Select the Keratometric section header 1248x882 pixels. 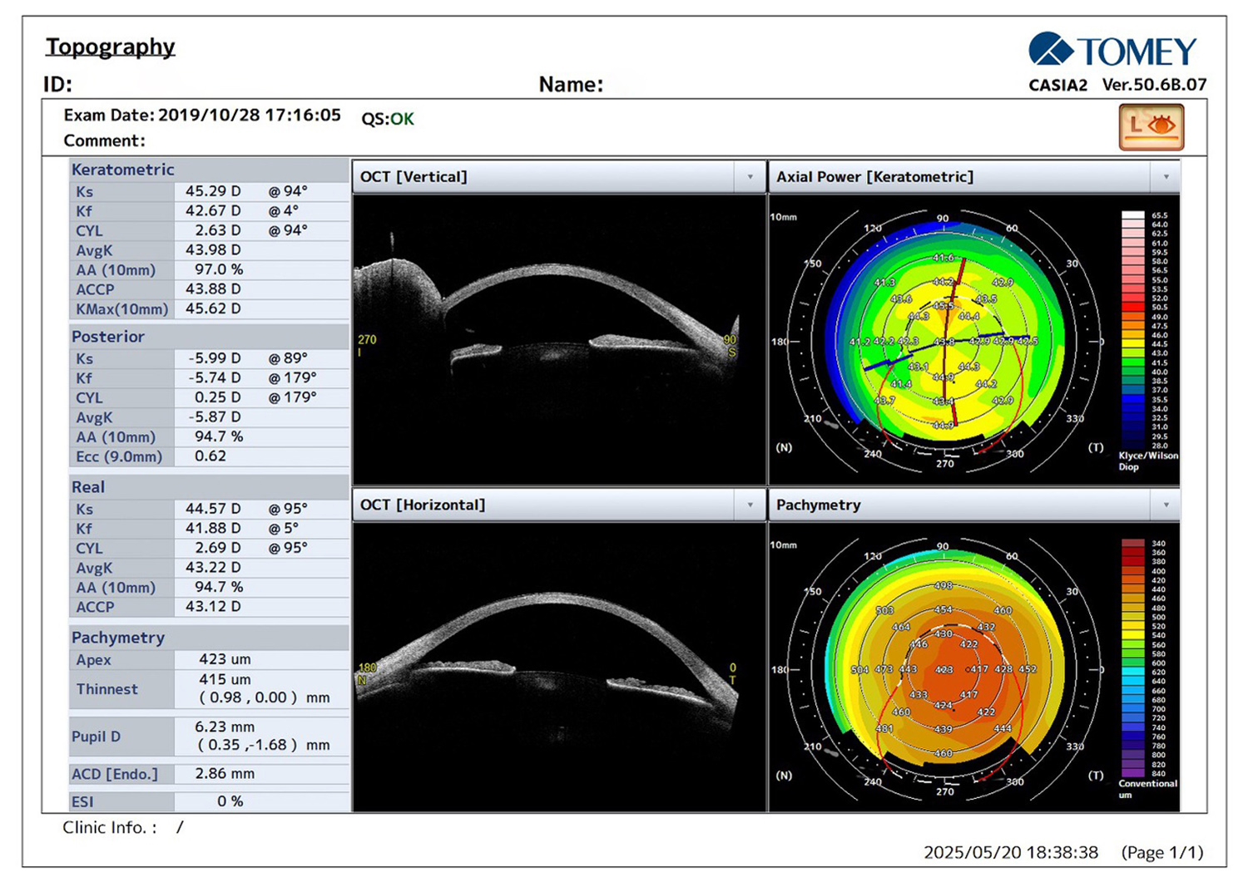[209, 170]
